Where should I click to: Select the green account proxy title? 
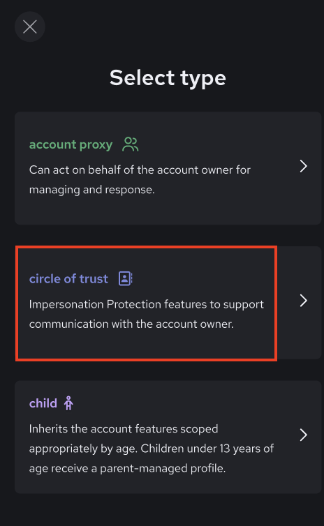71,144
